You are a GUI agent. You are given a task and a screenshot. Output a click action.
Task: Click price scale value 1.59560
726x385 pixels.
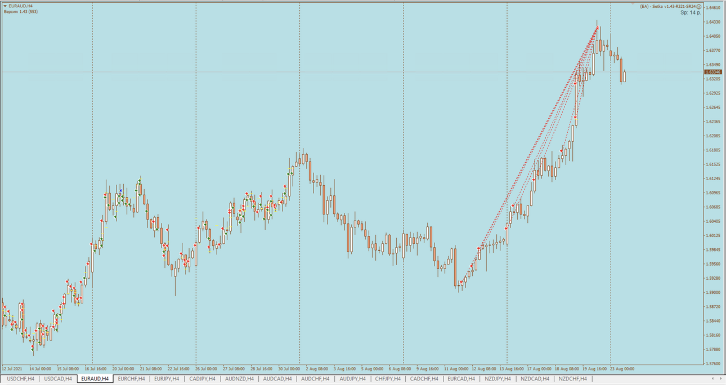click(713, 264)
